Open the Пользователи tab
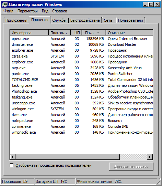 [x=130, y=20]
